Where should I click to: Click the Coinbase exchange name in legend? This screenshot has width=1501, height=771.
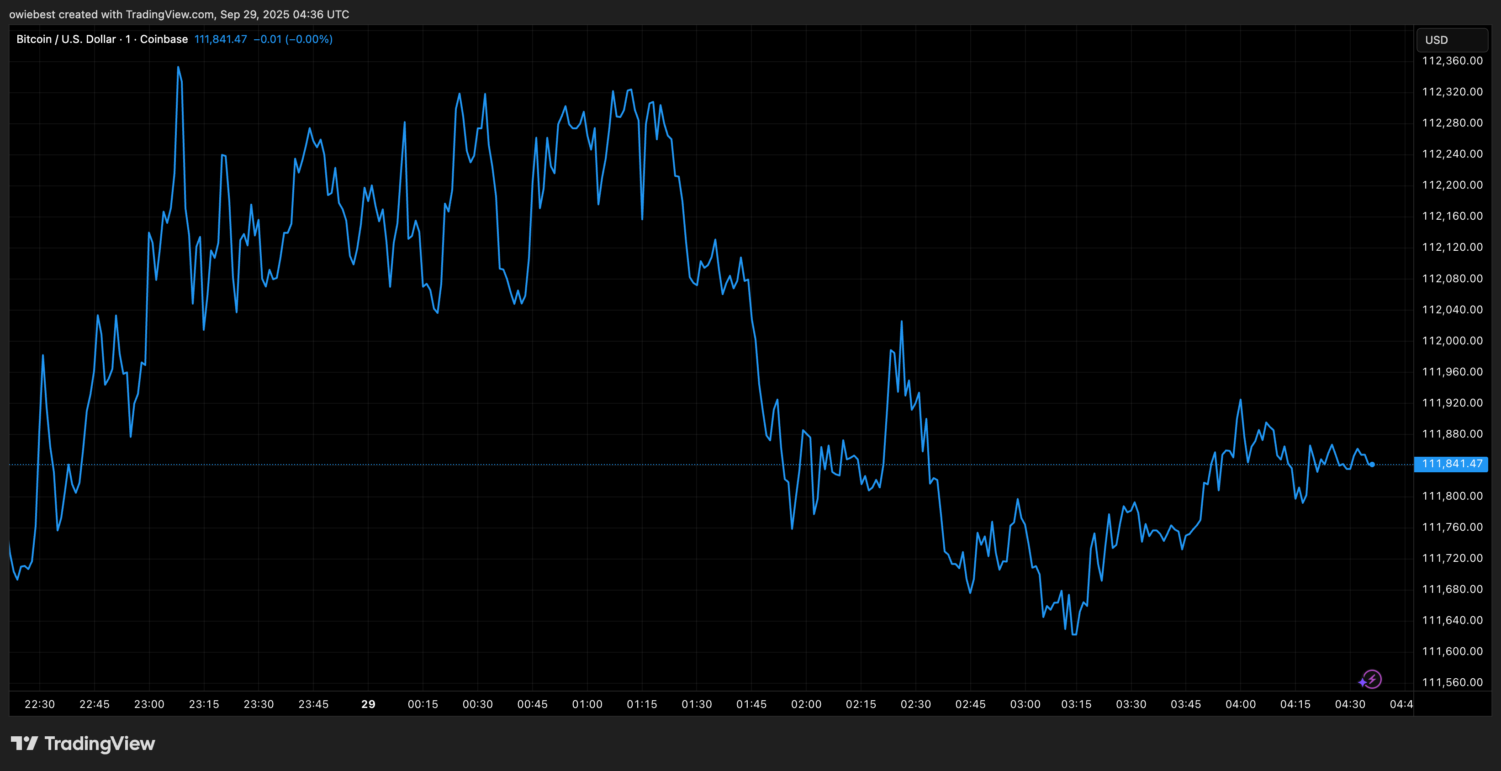coord(164,39)
